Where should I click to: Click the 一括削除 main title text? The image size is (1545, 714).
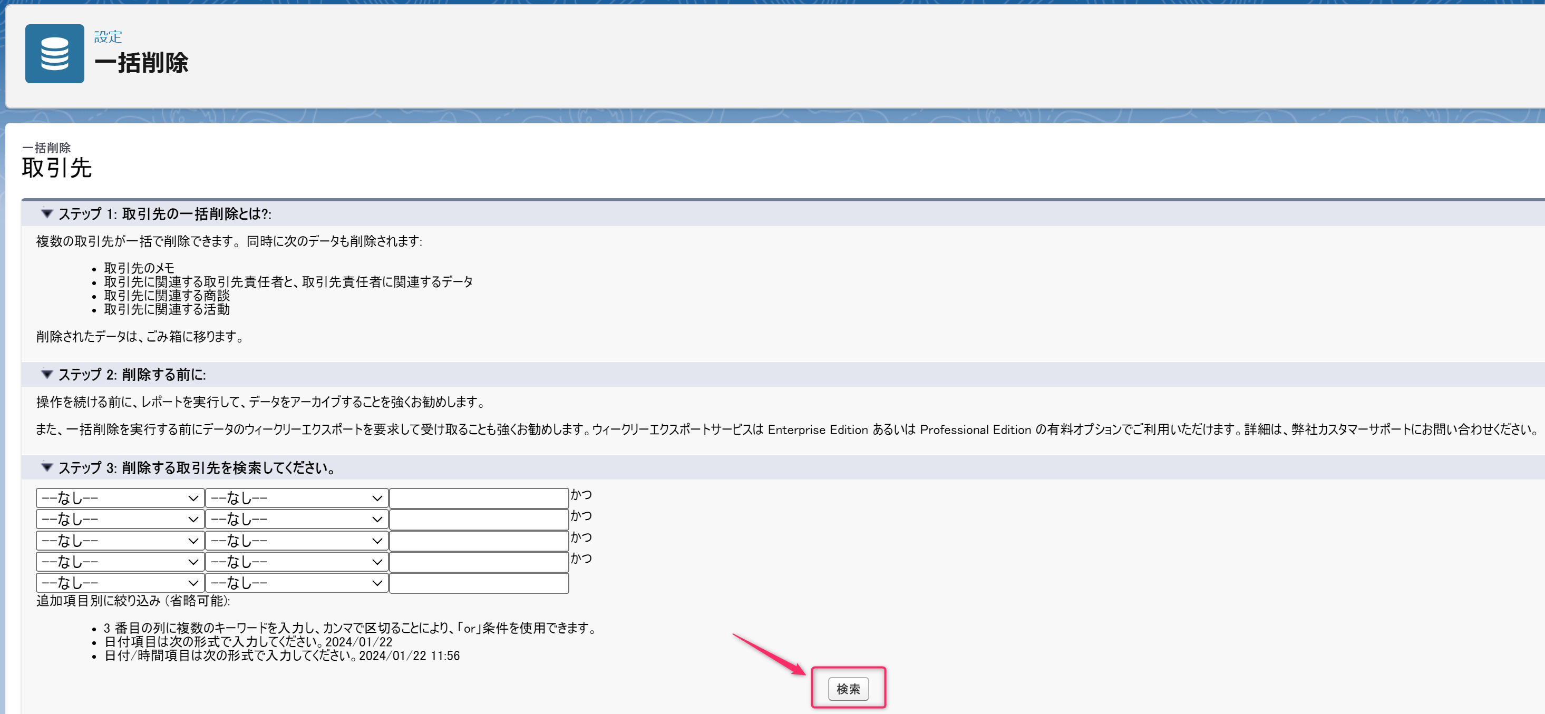[142, 63]
